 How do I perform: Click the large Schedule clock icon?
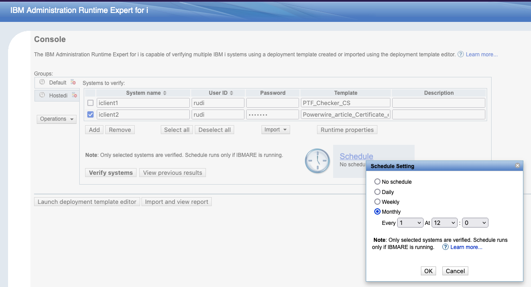pyautogui.click(x=317, y=160)
